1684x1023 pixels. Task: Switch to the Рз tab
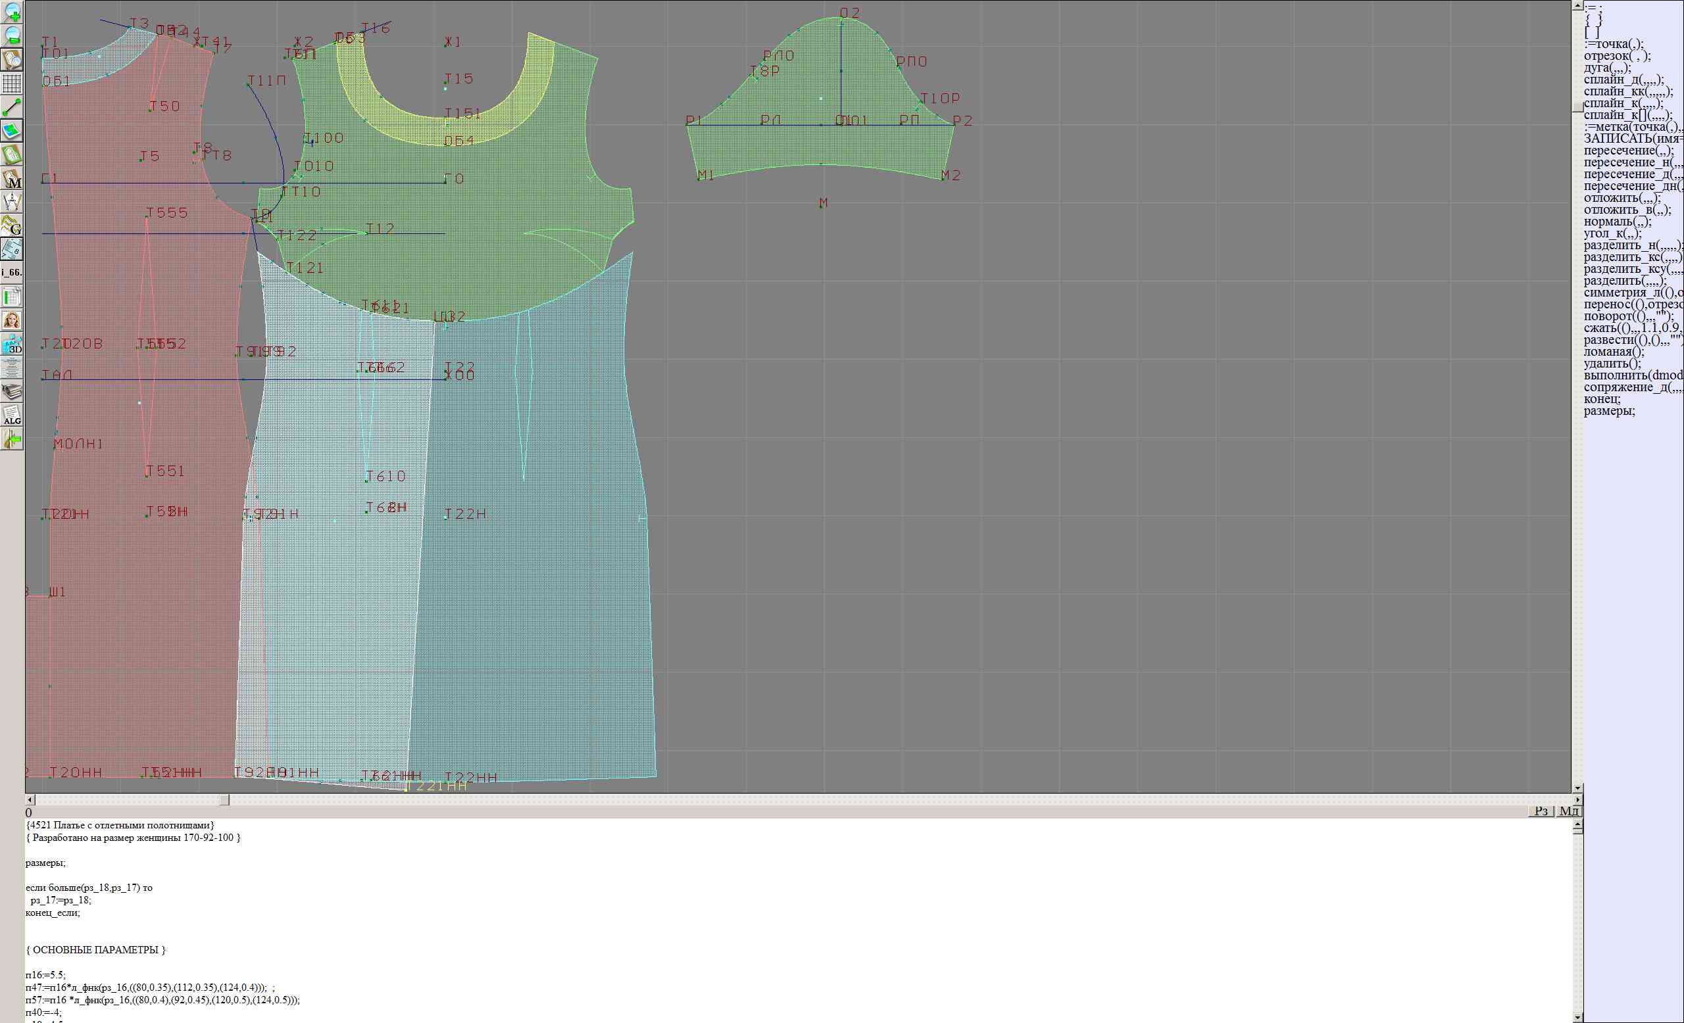[1541, 811]
